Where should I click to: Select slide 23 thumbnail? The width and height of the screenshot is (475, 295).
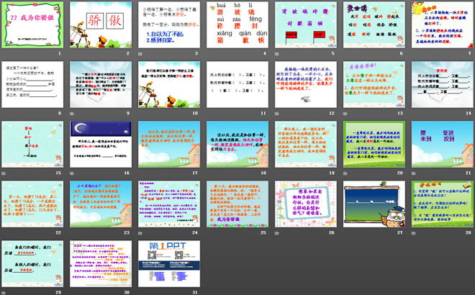pyautogui.click(x=101, y=204)
